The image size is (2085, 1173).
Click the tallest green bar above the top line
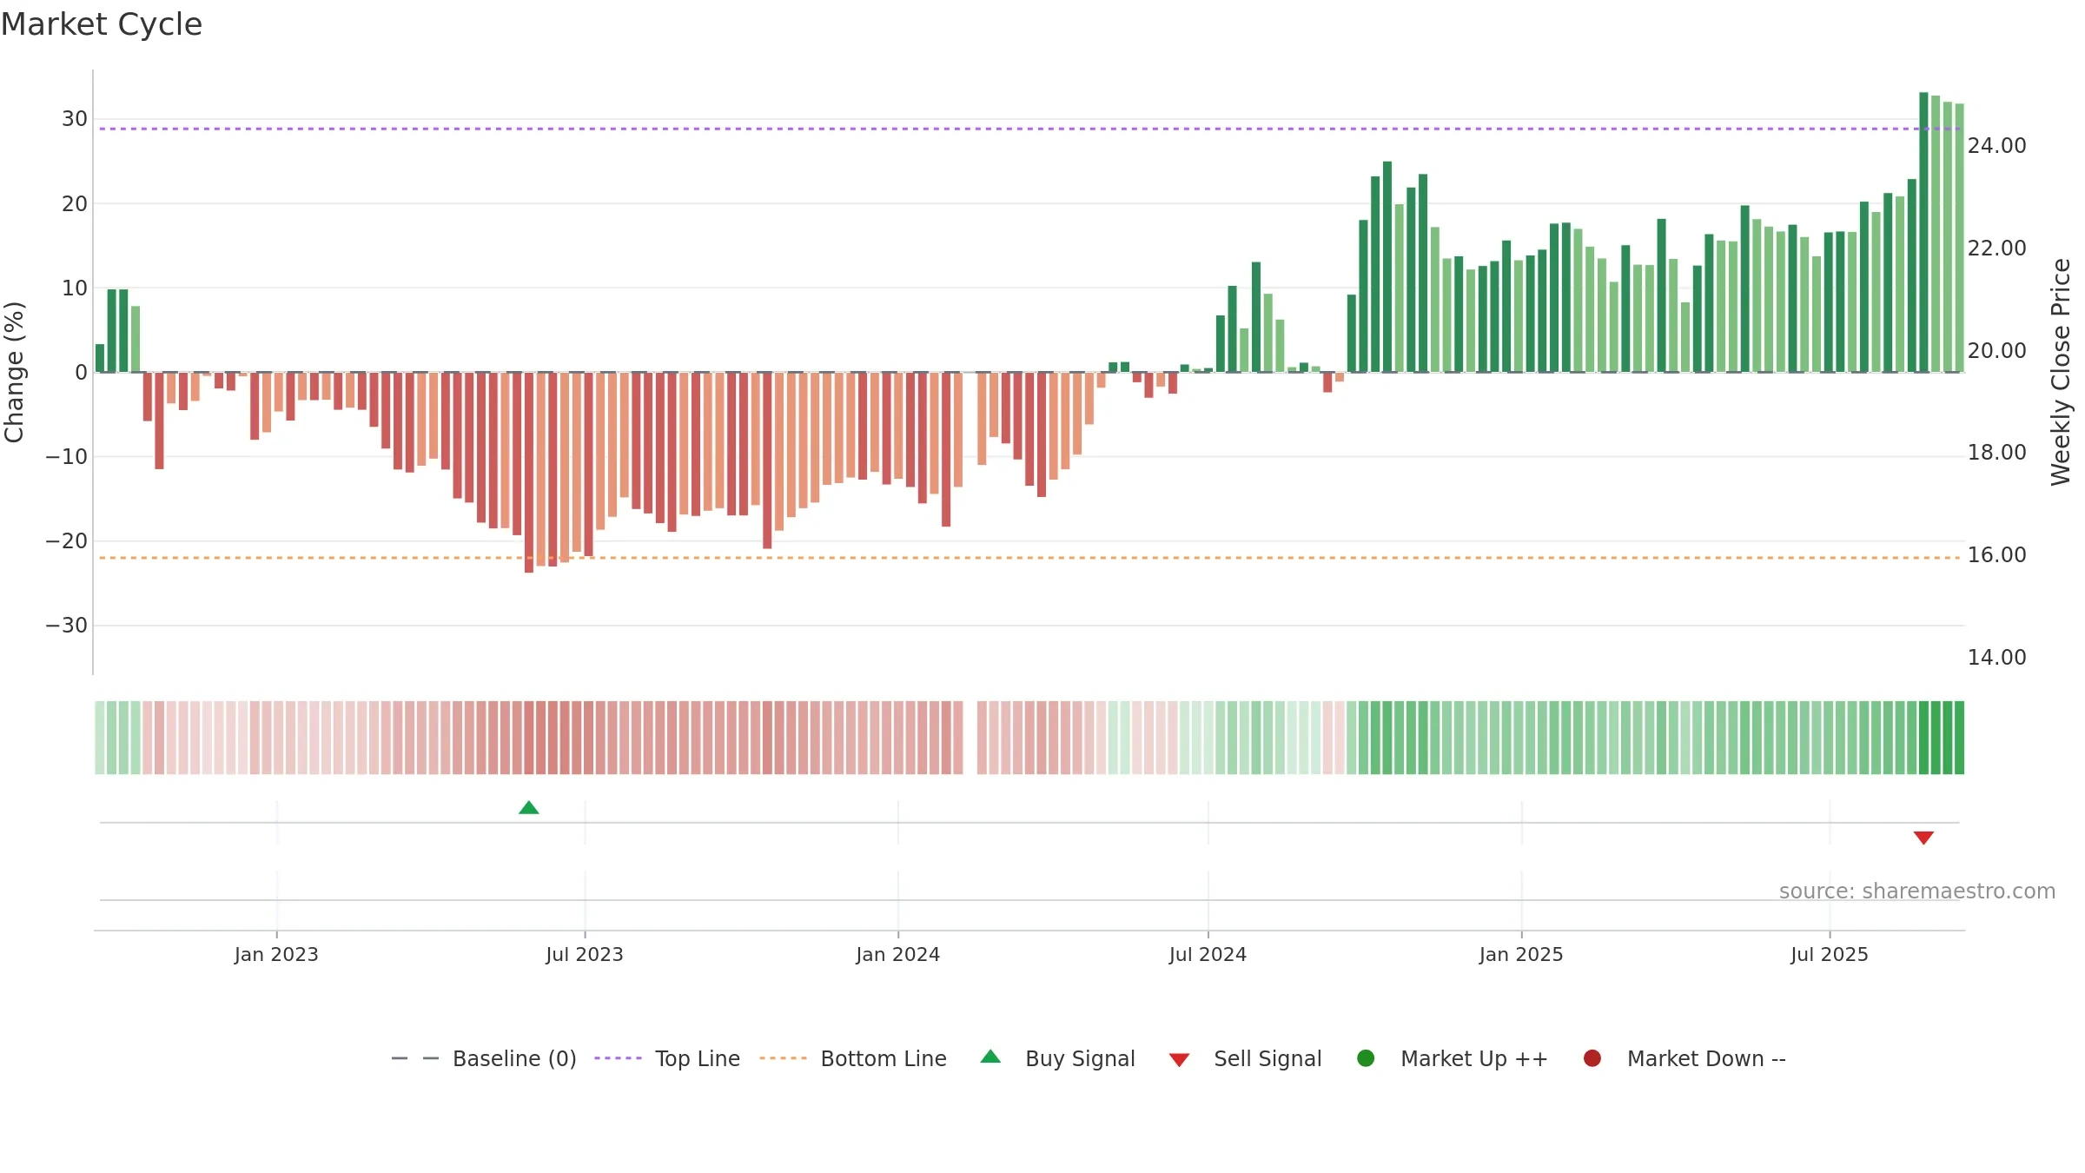(1923, 232)
